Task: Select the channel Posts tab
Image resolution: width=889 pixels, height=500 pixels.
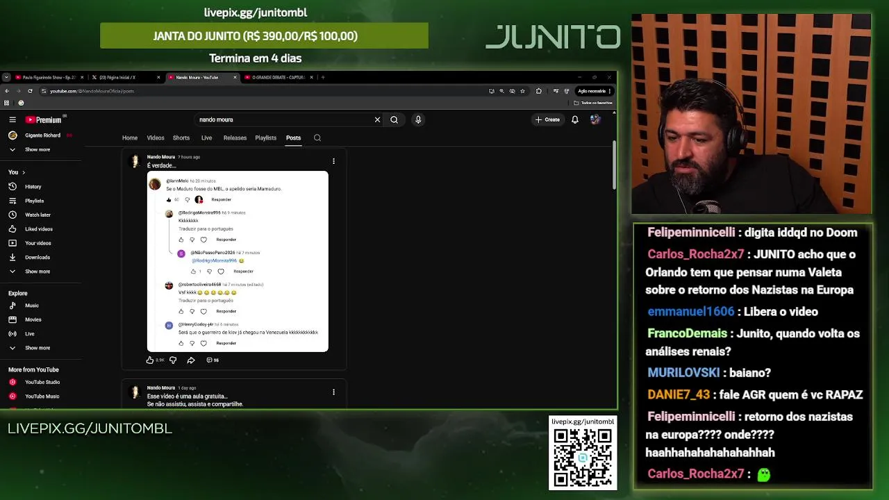Action: click(293, 137)
